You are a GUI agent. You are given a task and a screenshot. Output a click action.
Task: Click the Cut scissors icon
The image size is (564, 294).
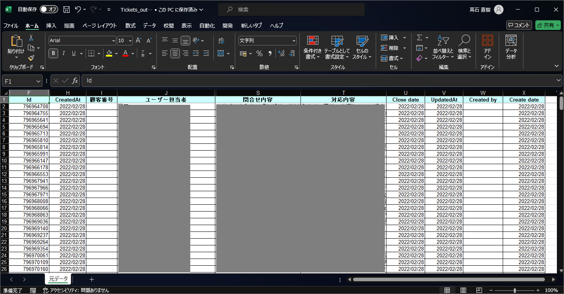(x=31, y=38)
